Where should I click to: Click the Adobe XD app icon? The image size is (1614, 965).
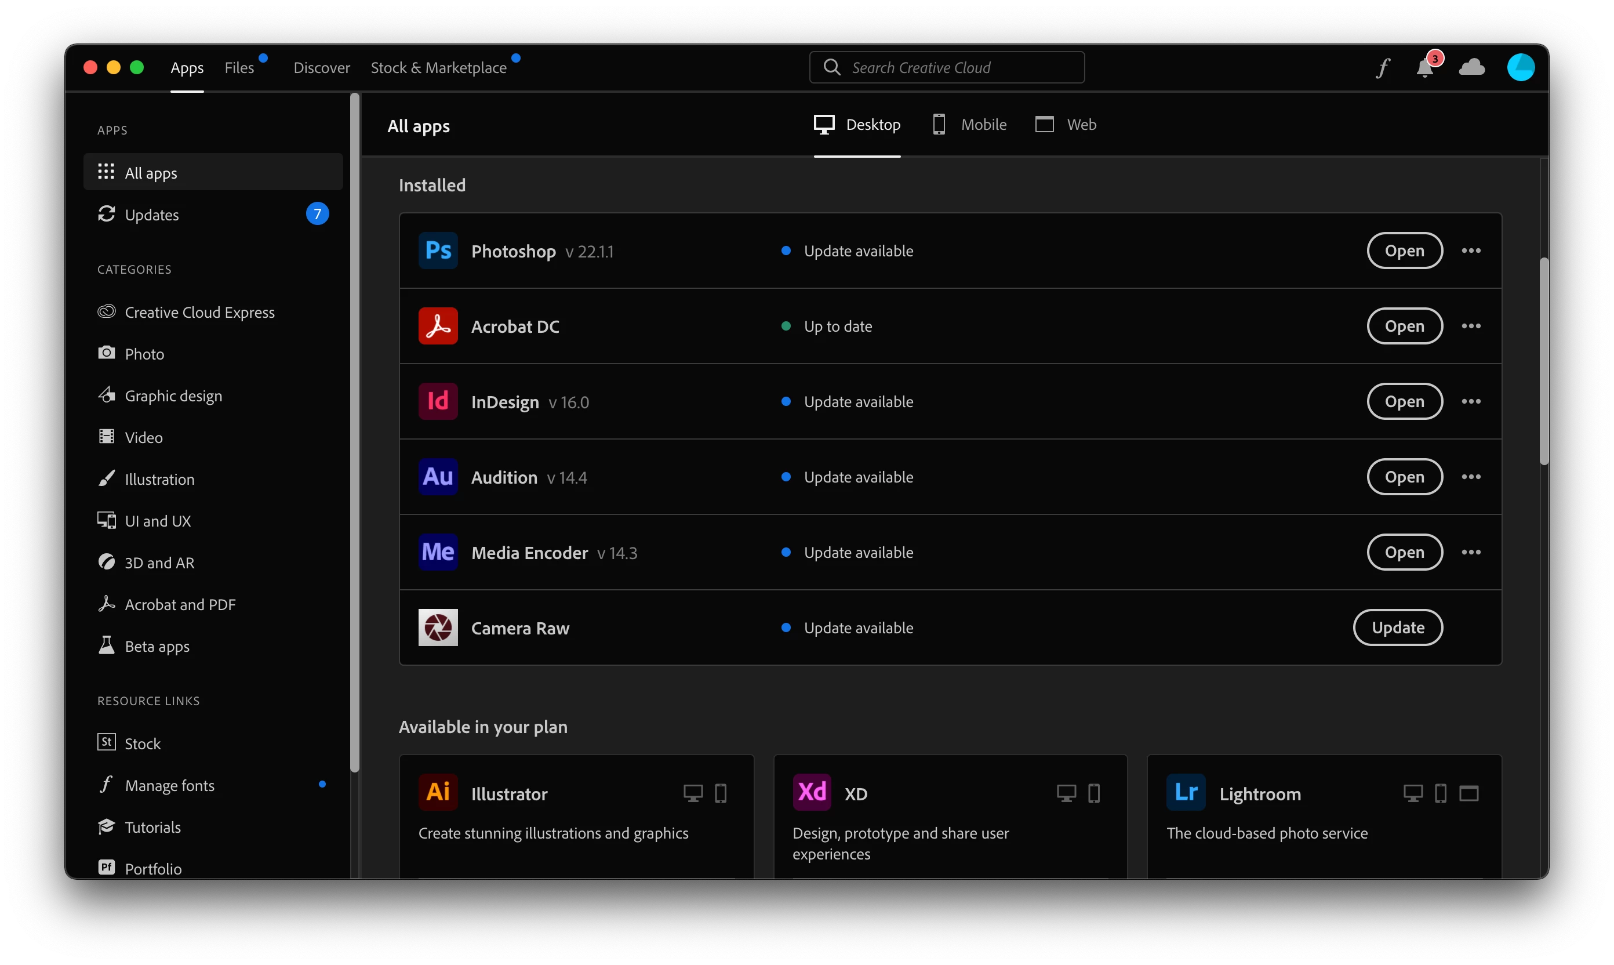tap(812, 792)
